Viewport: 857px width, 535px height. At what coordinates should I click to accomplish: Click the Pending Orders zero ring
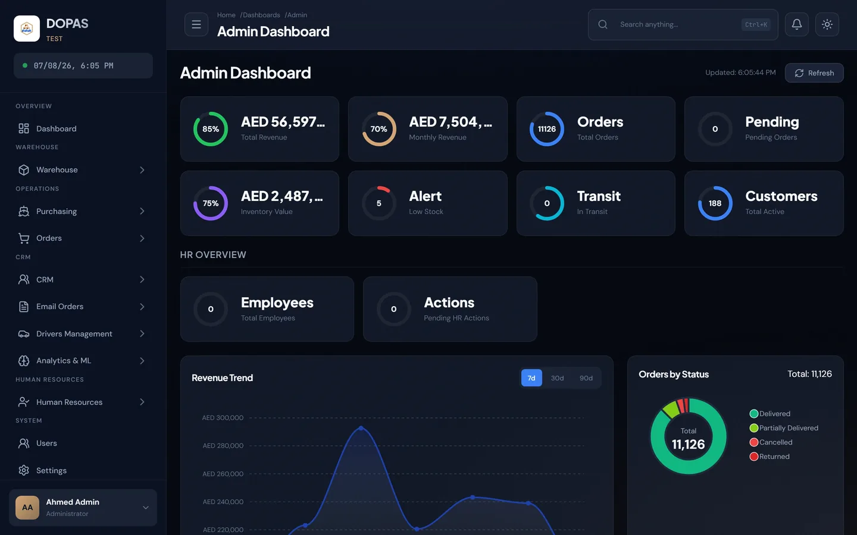pos(715,129)
